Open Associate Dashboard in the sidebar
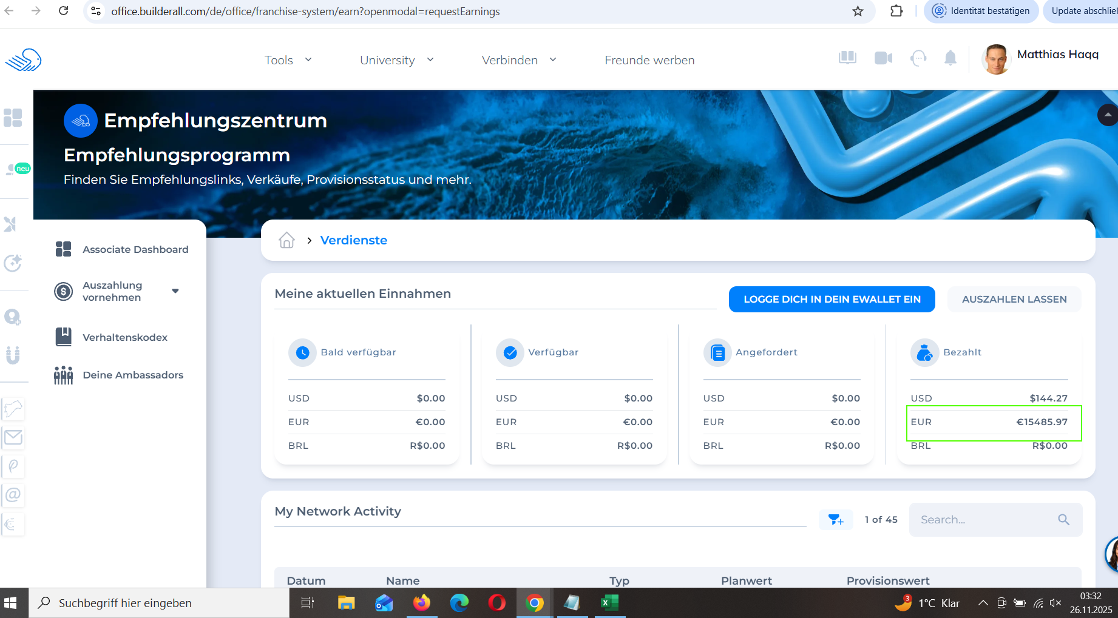The width and height of the screenshot is (1118, 618). pos(135,249)
